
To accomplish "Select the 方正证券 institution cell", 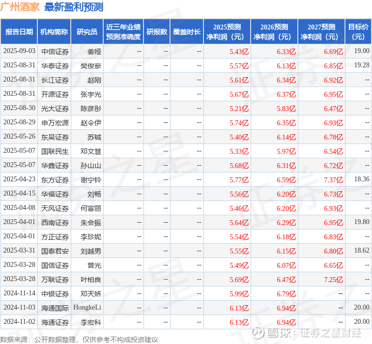I will click(x=55, y=237).
